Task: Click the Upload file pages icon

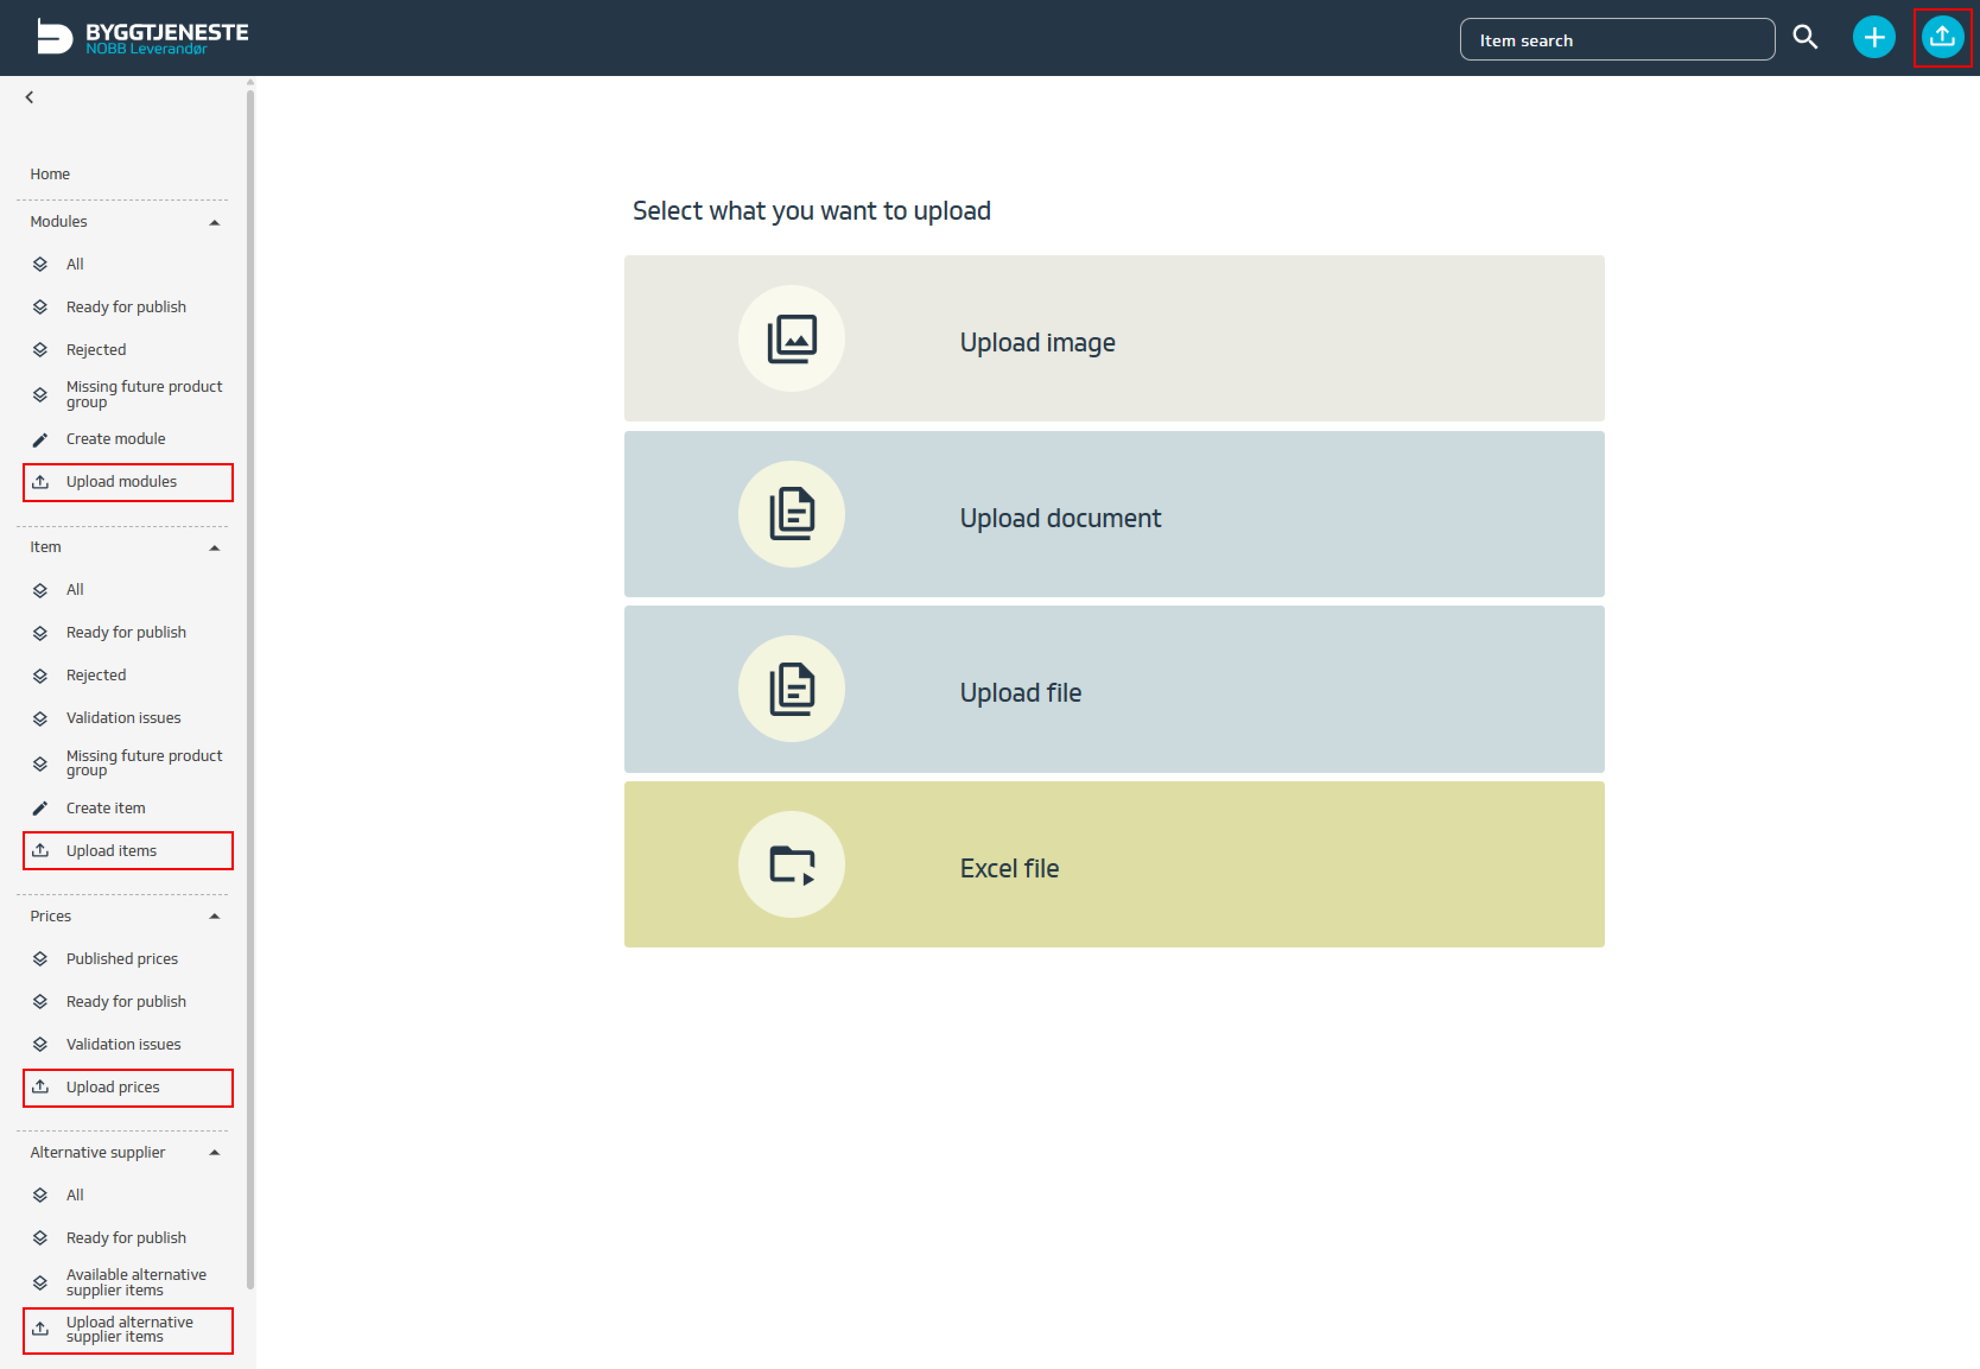Action: (791, 689)
